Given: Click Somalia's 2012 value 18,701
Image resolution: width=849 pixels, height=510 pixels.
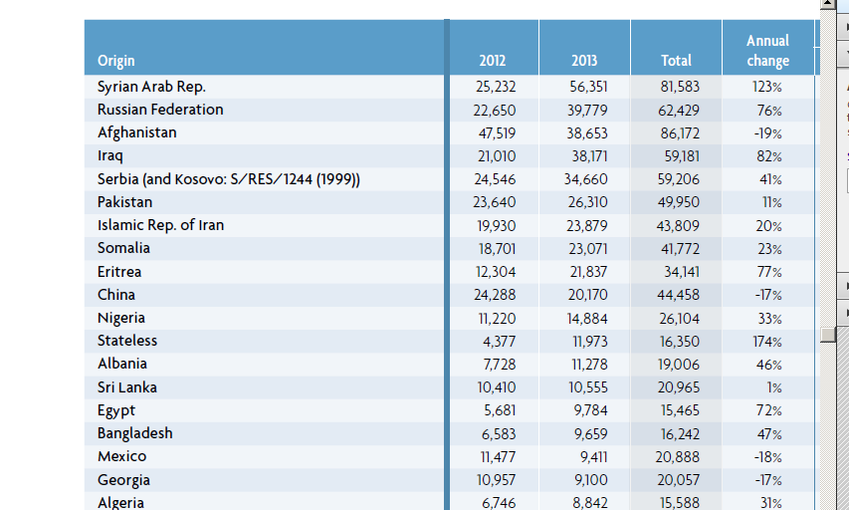Looking at the screenshot, I should (x=496, y=248).
